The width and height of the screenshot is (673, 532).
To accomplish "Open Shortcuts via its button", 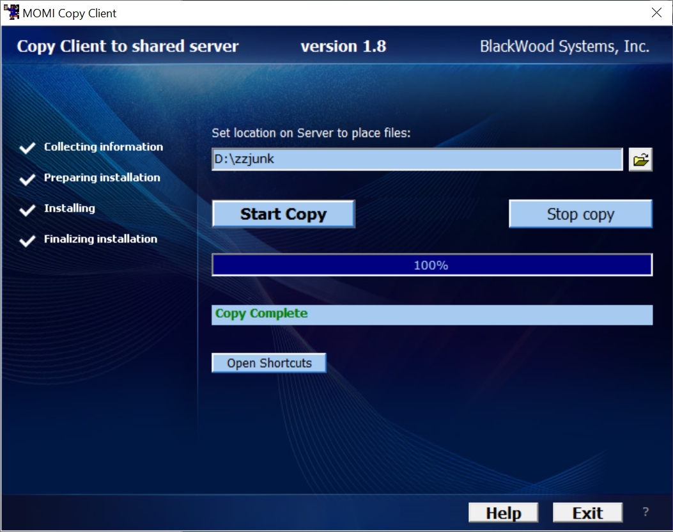I will pyautogui.click(x=269, y=363).
